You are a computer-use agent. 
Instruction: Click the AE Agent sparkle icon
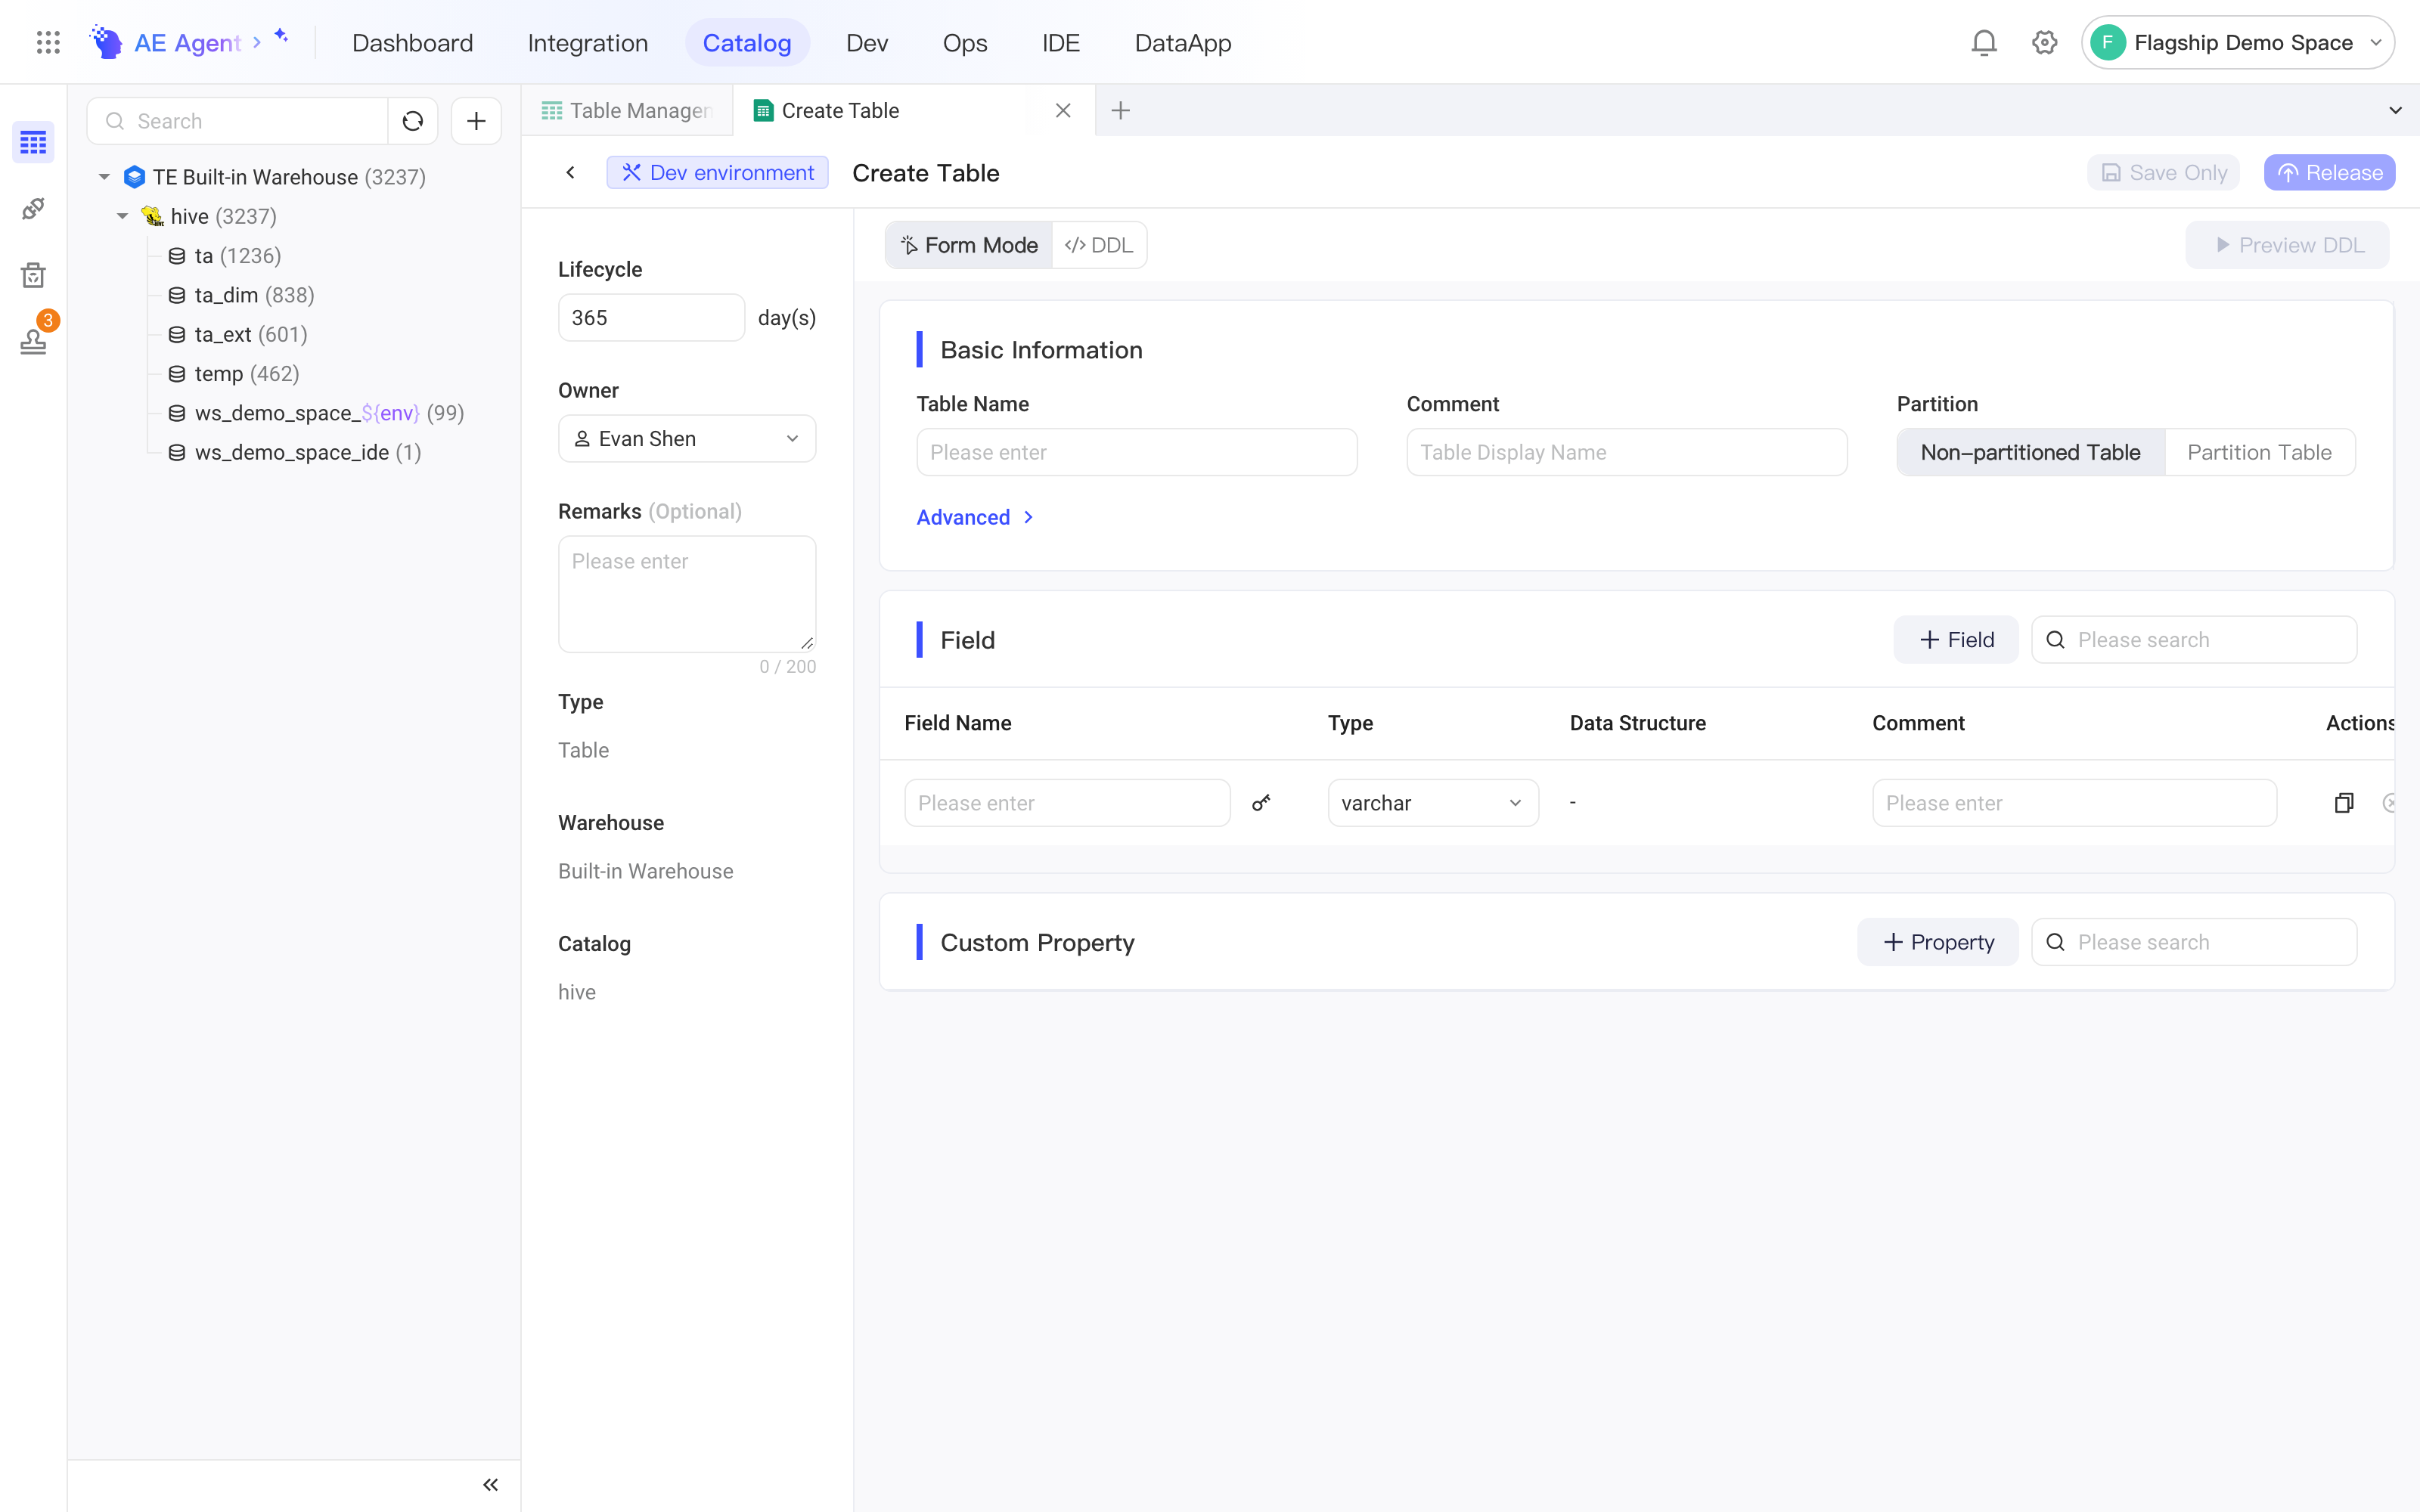(x=282, y=36)
